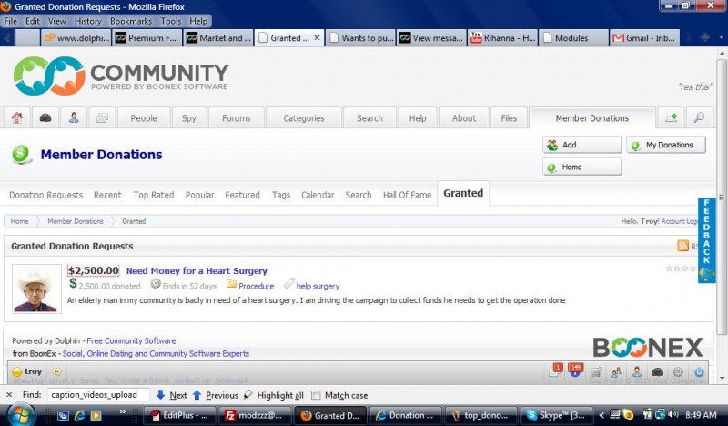
Task: Open notifications icon with red badge 1
Action: click(x=555, y=371)
